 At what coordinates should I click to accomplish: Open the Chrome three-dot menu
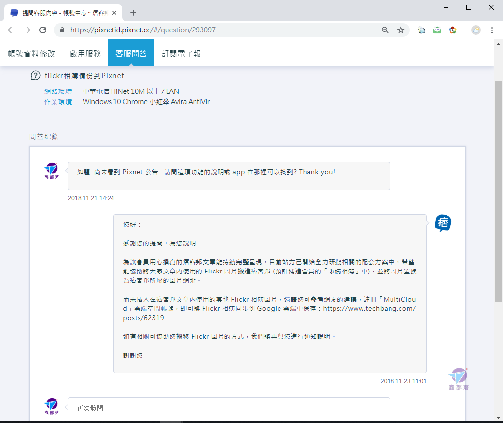click(491, 30)
